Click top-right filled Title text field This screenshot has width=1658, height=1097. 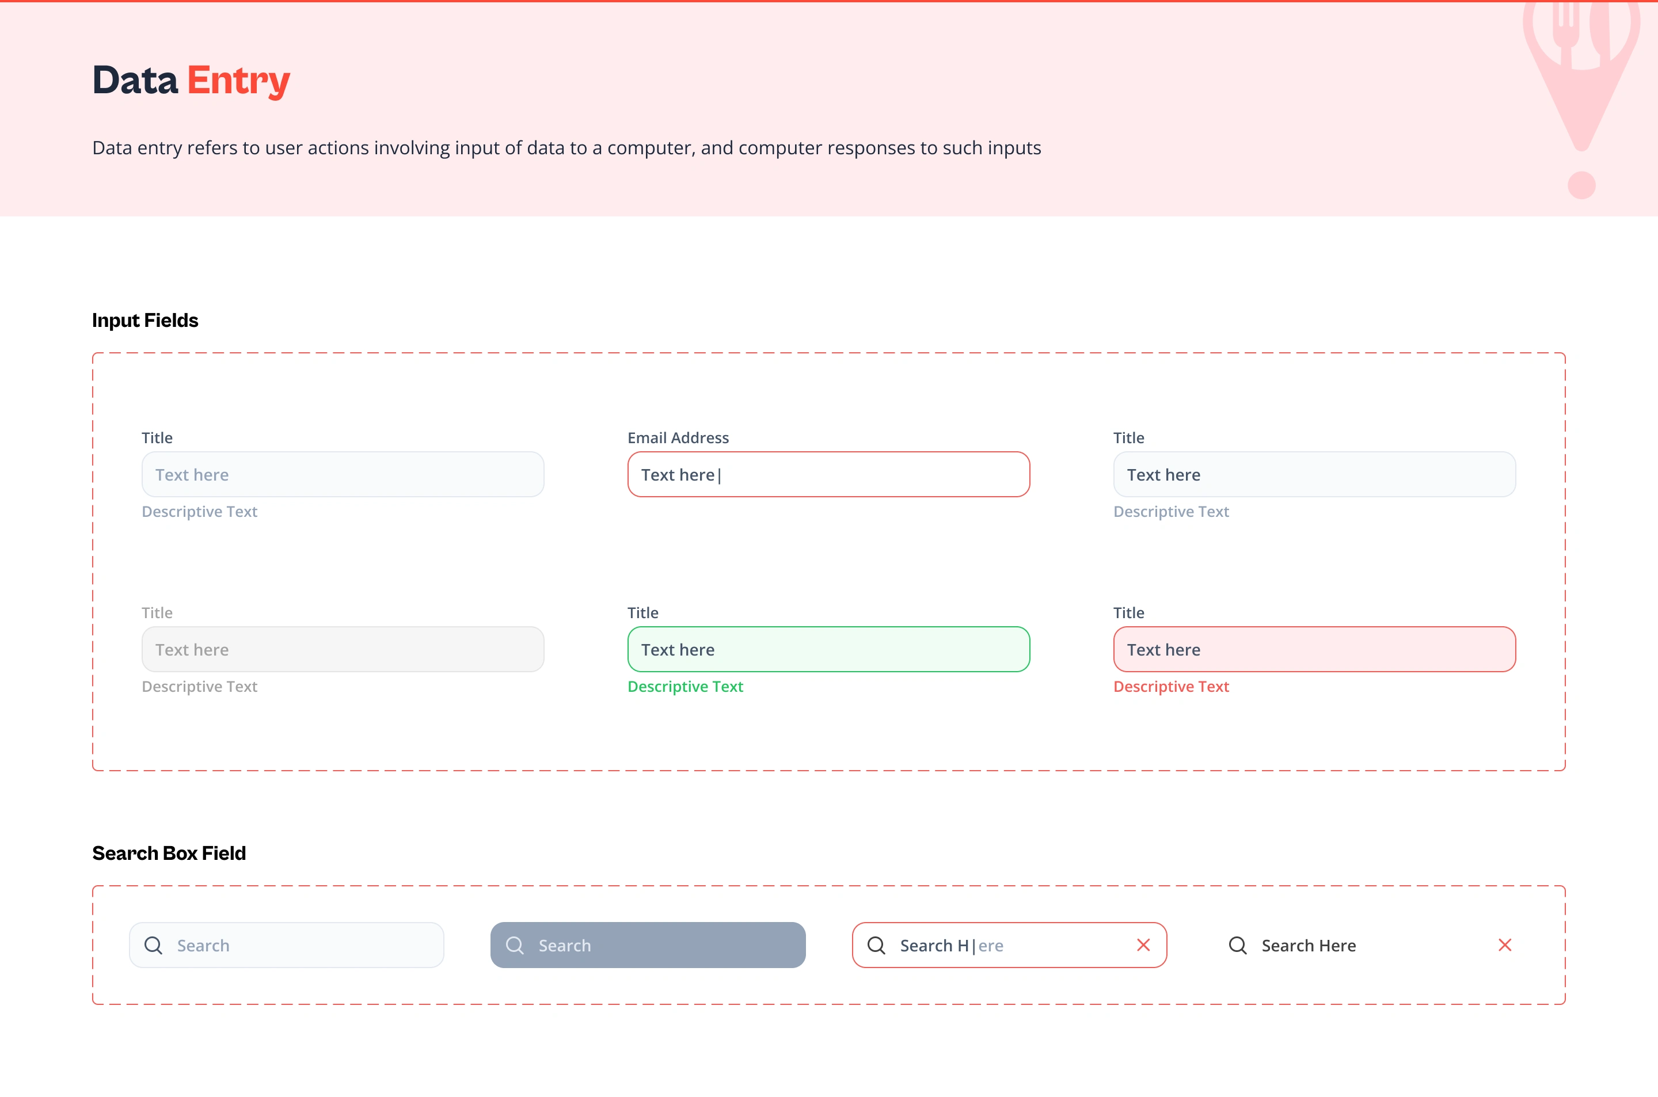pos(1314,474)
